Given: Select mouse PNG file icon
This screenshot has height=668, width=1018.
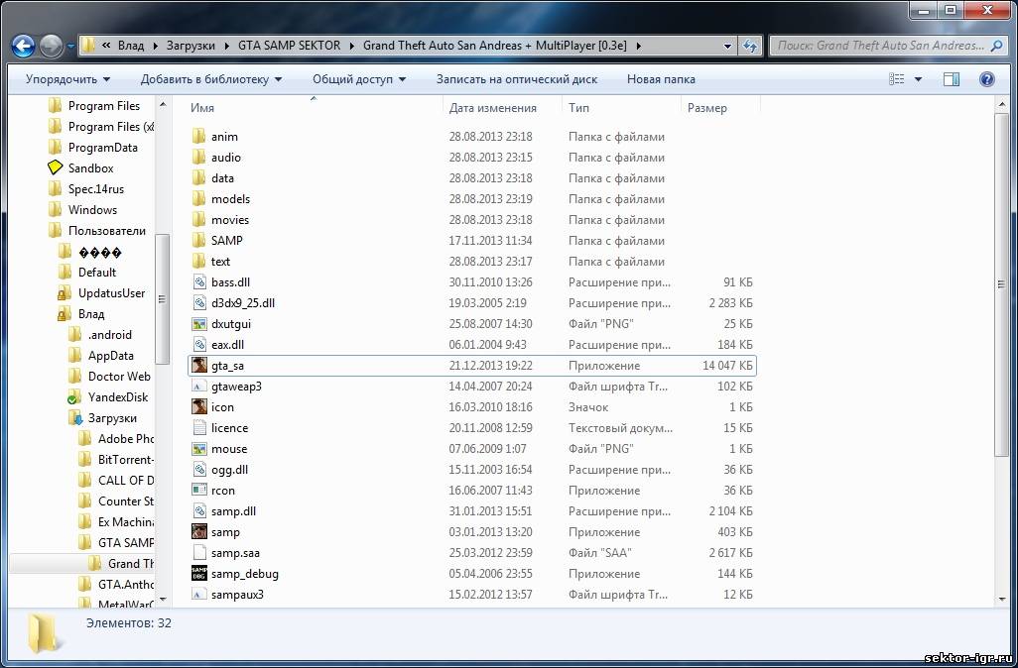Looking at the screenshot, I should click(199, 448).
